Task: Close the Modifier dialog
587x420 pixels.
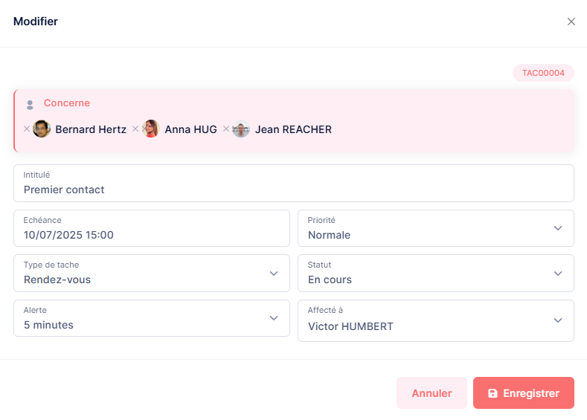Action: (571, 22)
